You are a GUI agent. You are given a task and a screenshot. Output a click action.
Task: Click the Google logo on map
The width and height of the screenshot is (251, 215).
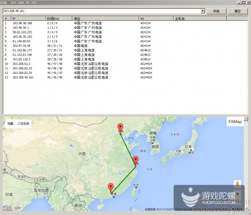[13, 207]
